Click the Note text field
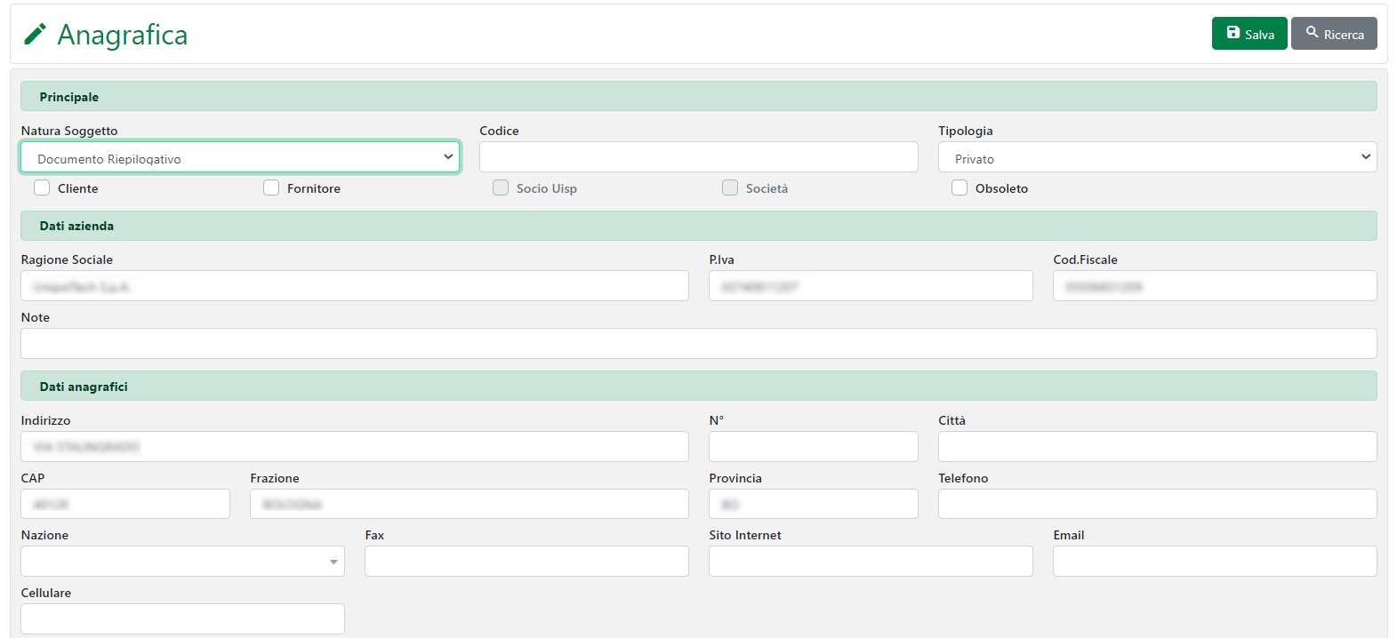 tap(698, 344)
